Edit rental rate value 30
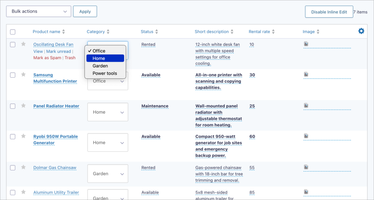 click(x=252, y=75)
